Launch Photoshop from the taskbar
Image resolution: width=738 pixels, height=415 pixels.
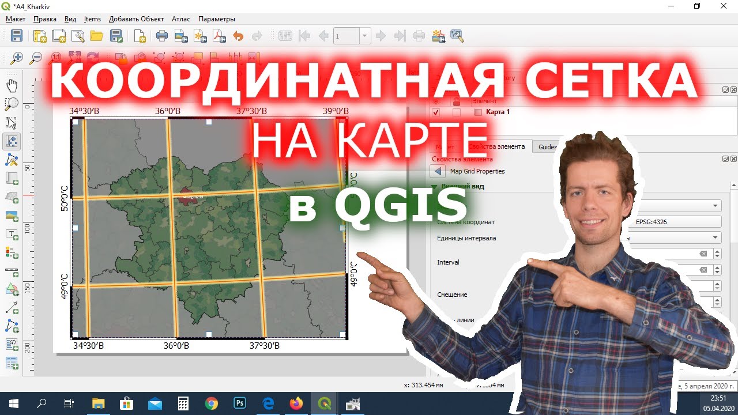tap(240, 403)
